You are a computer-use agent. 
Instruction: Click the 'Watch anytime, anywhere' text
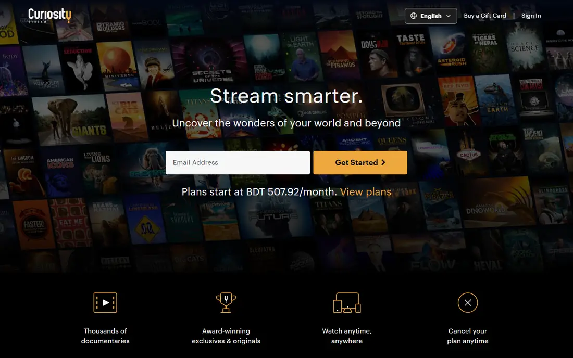click(x=347, y=336)
